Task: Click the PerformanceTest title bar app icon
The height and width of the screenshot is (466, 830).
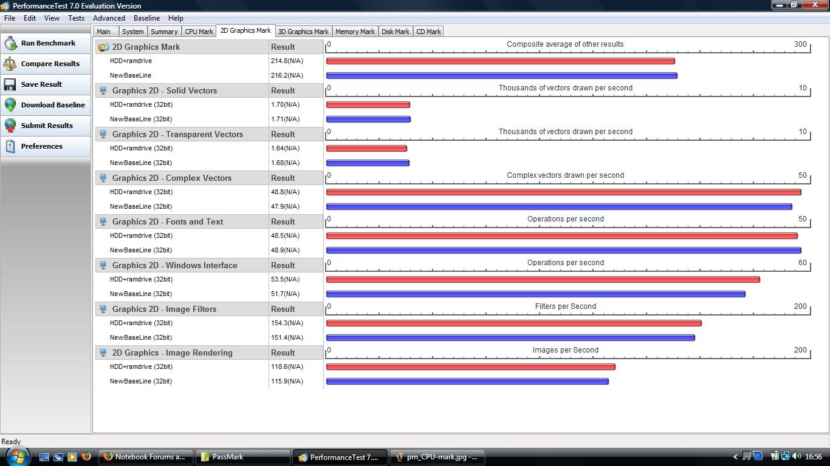Action: coord(6,6)
